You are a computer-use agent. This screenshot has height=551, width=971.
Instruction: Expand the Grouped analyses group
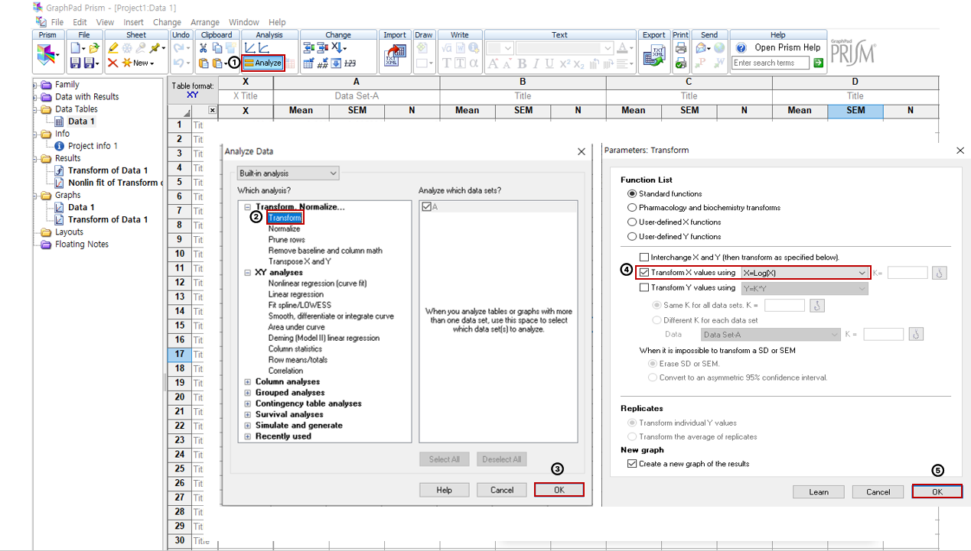pos(248,393)
